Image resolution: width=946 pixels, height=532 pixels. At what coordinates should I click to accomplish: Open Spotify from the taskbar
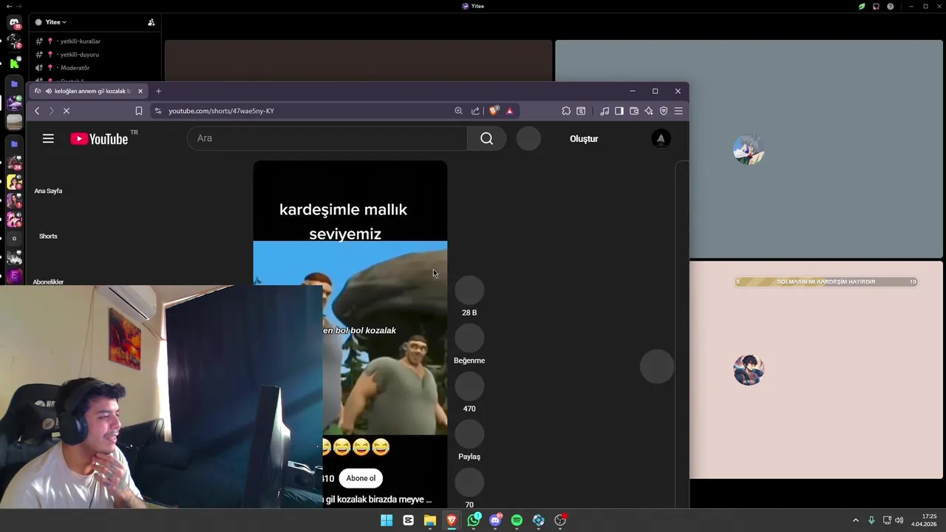517,520
